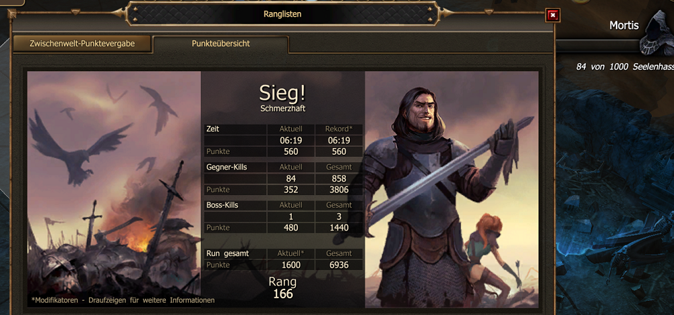The width and height of the screenshot is (674, 315).
Task: Select the Boss-Kills row label
Action: pos(222,205)
